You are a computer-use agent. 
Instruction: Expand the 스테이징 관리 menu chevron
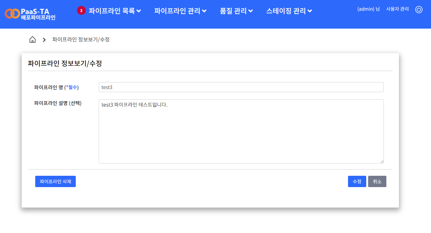310,10
